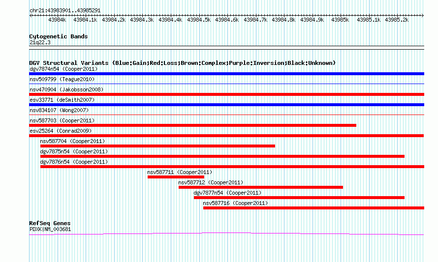The height and width of the screenshot is (262, 438).
Task: Click the 43984.4k ruler tick label
Action: (170, 20)
